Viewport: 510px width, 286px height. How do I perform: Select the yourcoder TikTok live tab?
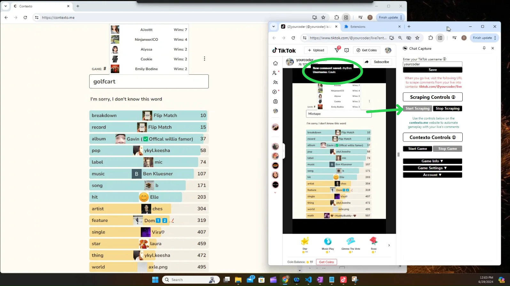309,27
